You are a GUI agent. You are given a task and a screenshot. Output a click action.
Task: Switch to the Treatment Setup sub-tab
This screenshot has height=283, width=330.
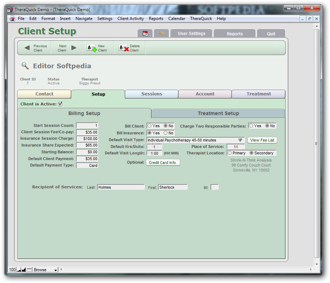[218, 114]
